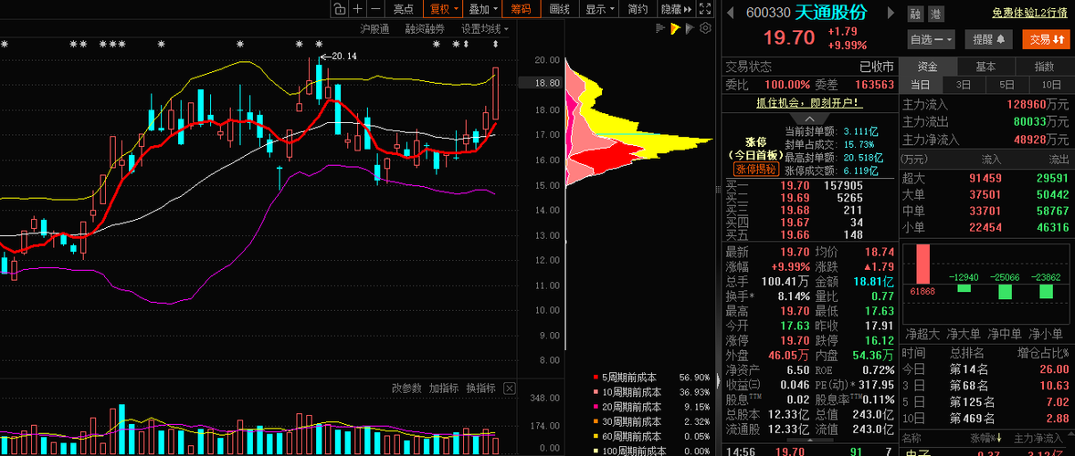Click the 今日 ranking row 第14名
The height and width of the screenshot is (456, 1075).
986,368
